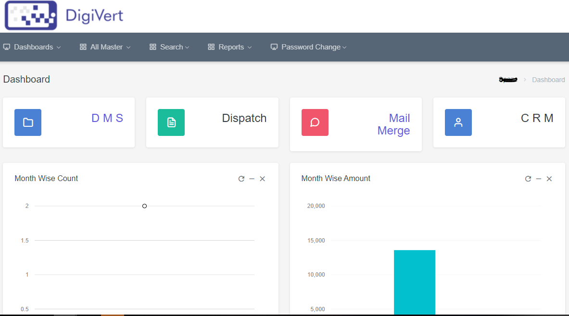Click the teal bar in Month Wise Amount
569x316 pixels.
point(415,282)
